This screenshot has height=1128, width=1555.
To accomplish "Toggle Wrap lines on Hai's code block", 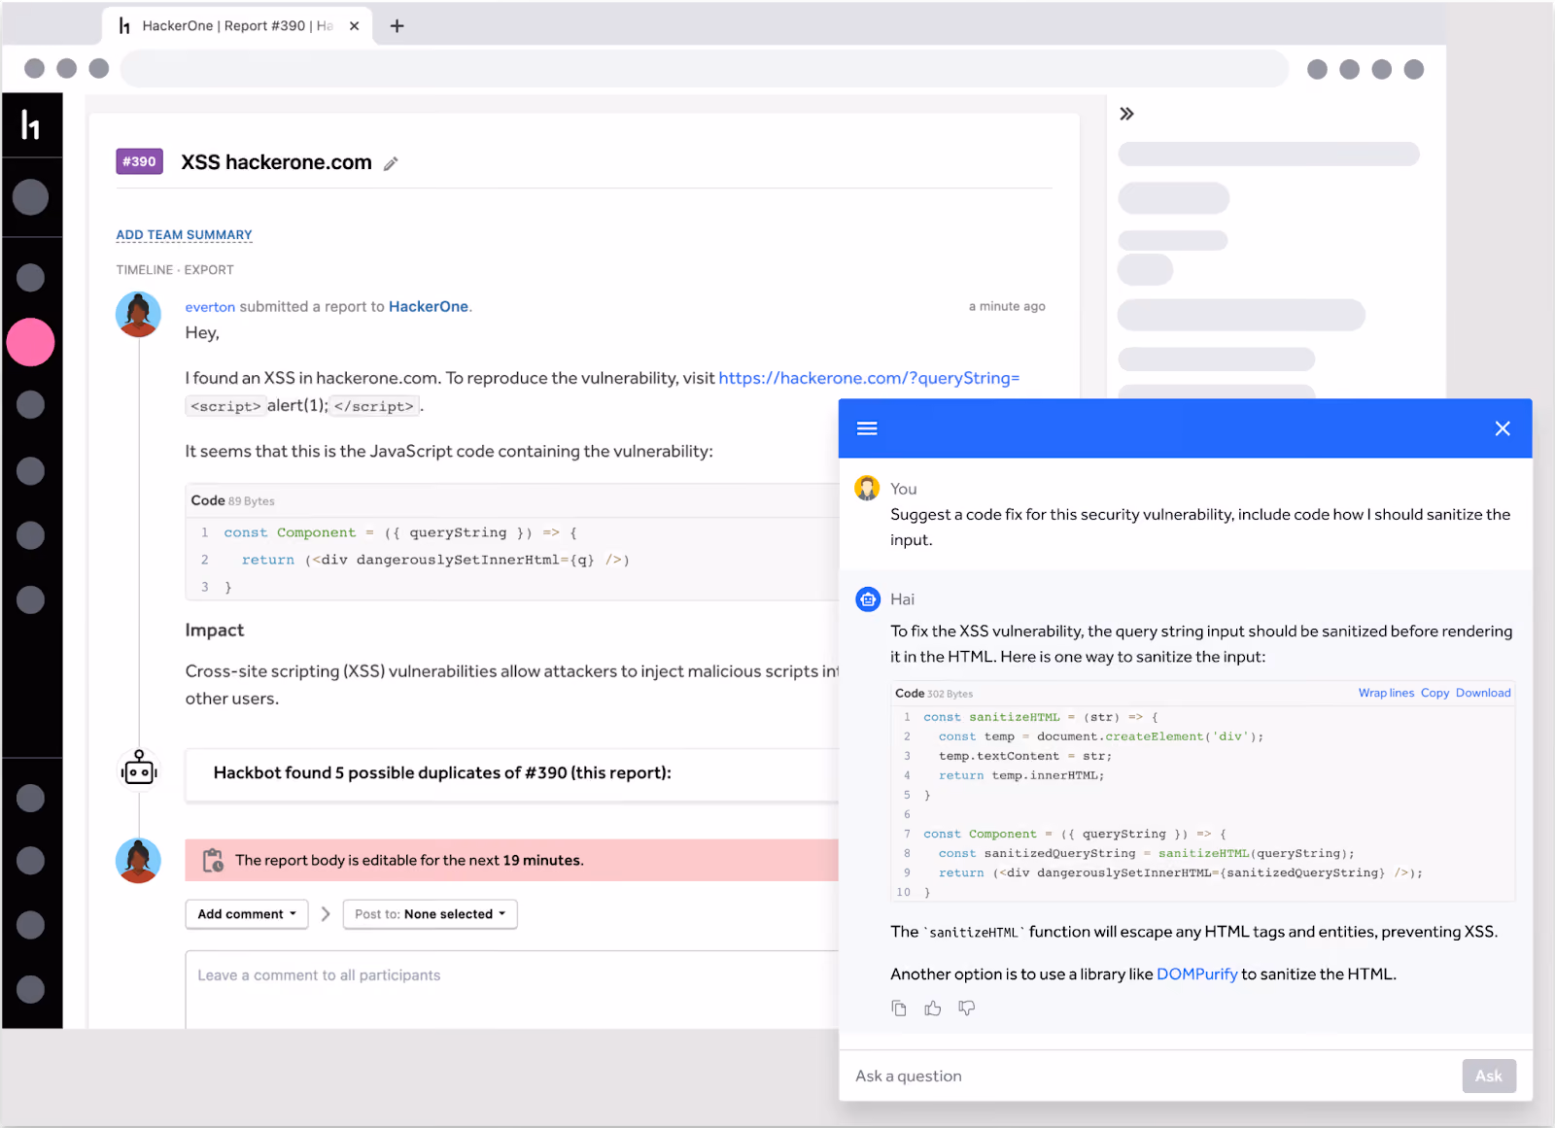I will point(1386,693).
